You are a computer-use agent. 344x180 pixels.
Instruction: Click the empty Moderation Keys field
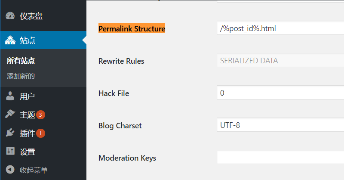(x=280, y=158)
